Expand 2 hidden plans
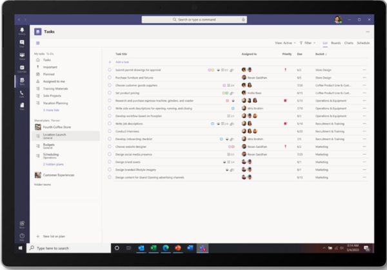This screenshot has height=270, width=387. coord(54,165)
